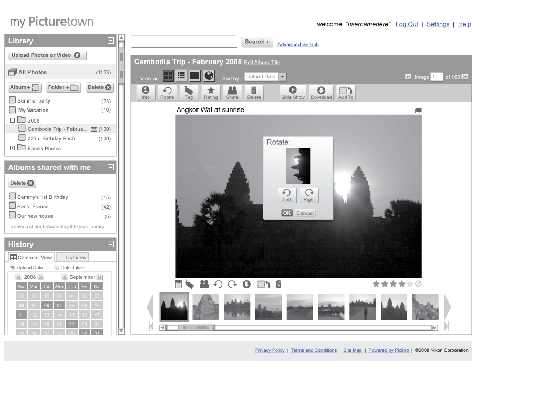This screenshot has height=404, width=538.
Task: Click the small trash icon below photo
Action: pyautogui.click(x=278, y=285)
